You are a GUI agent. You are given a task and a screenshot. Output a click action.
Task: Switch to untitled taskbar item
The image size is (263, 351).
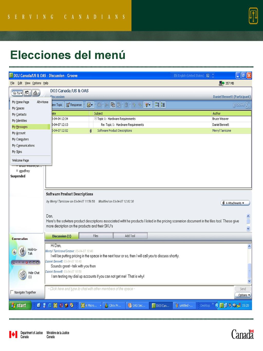pyautogui.click(x=185, y=305)
